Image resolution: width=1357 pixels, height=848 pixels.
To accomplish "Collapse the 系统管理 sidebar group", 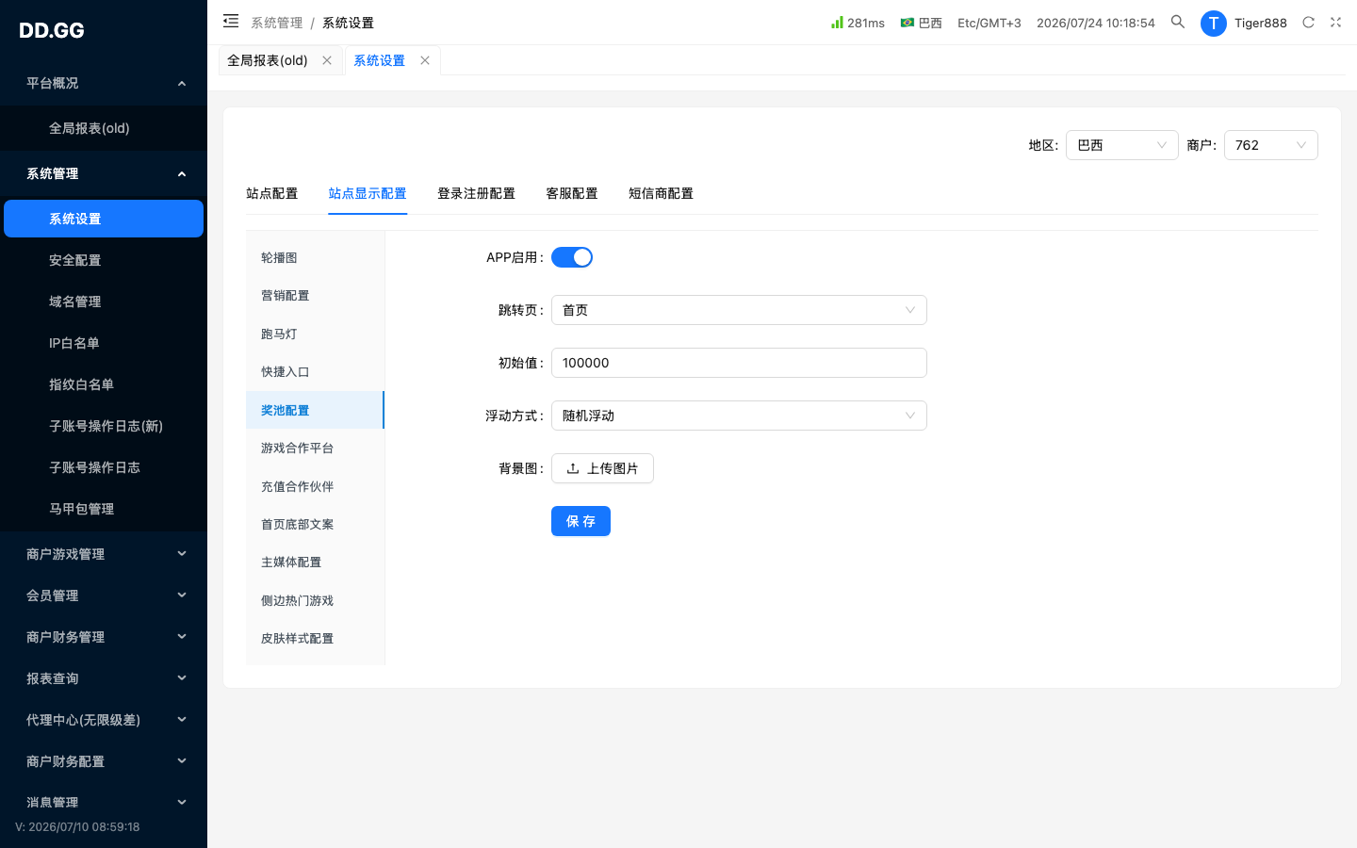I will pos(104,173).
